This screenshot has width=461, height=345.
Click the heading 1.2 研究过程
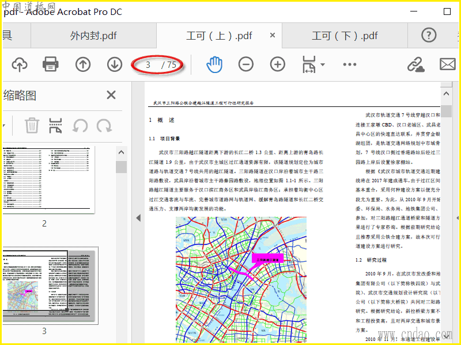(x=371, y=260)
